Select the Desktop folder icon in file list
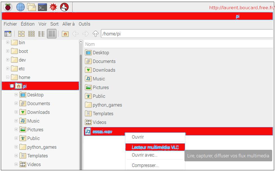Image resolution: width=275 pixels, height=172 pixels. (x=88, y=53)
